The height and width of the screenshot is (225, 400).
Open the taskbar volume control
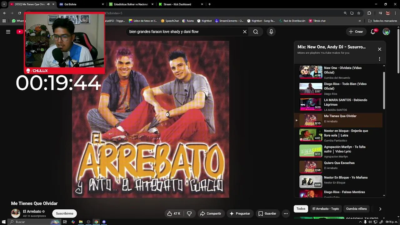[x=370, y=222]
